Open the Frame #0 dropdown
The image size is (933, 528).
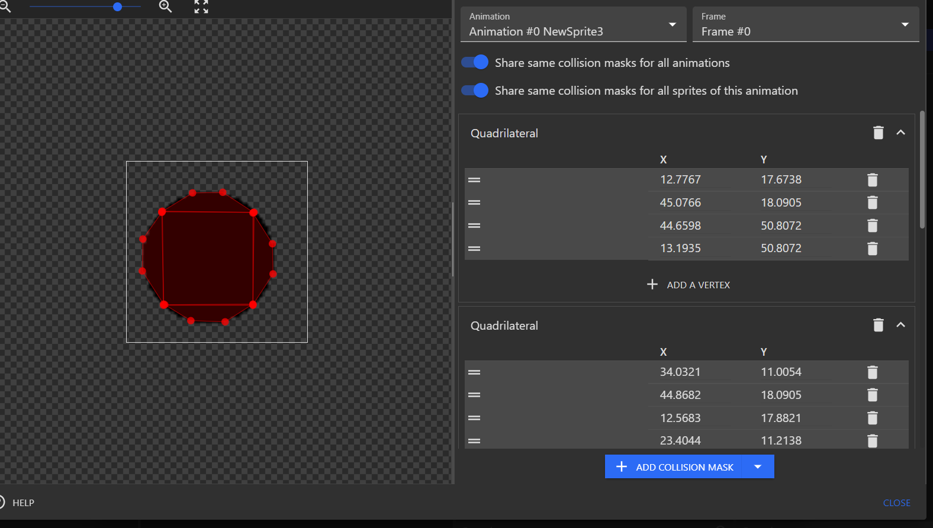tap(805, 25)
